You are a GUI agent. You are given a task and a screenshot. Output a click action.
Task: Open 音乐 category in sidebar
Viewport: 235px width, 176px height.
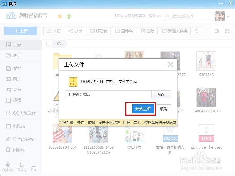pos(21,90)
